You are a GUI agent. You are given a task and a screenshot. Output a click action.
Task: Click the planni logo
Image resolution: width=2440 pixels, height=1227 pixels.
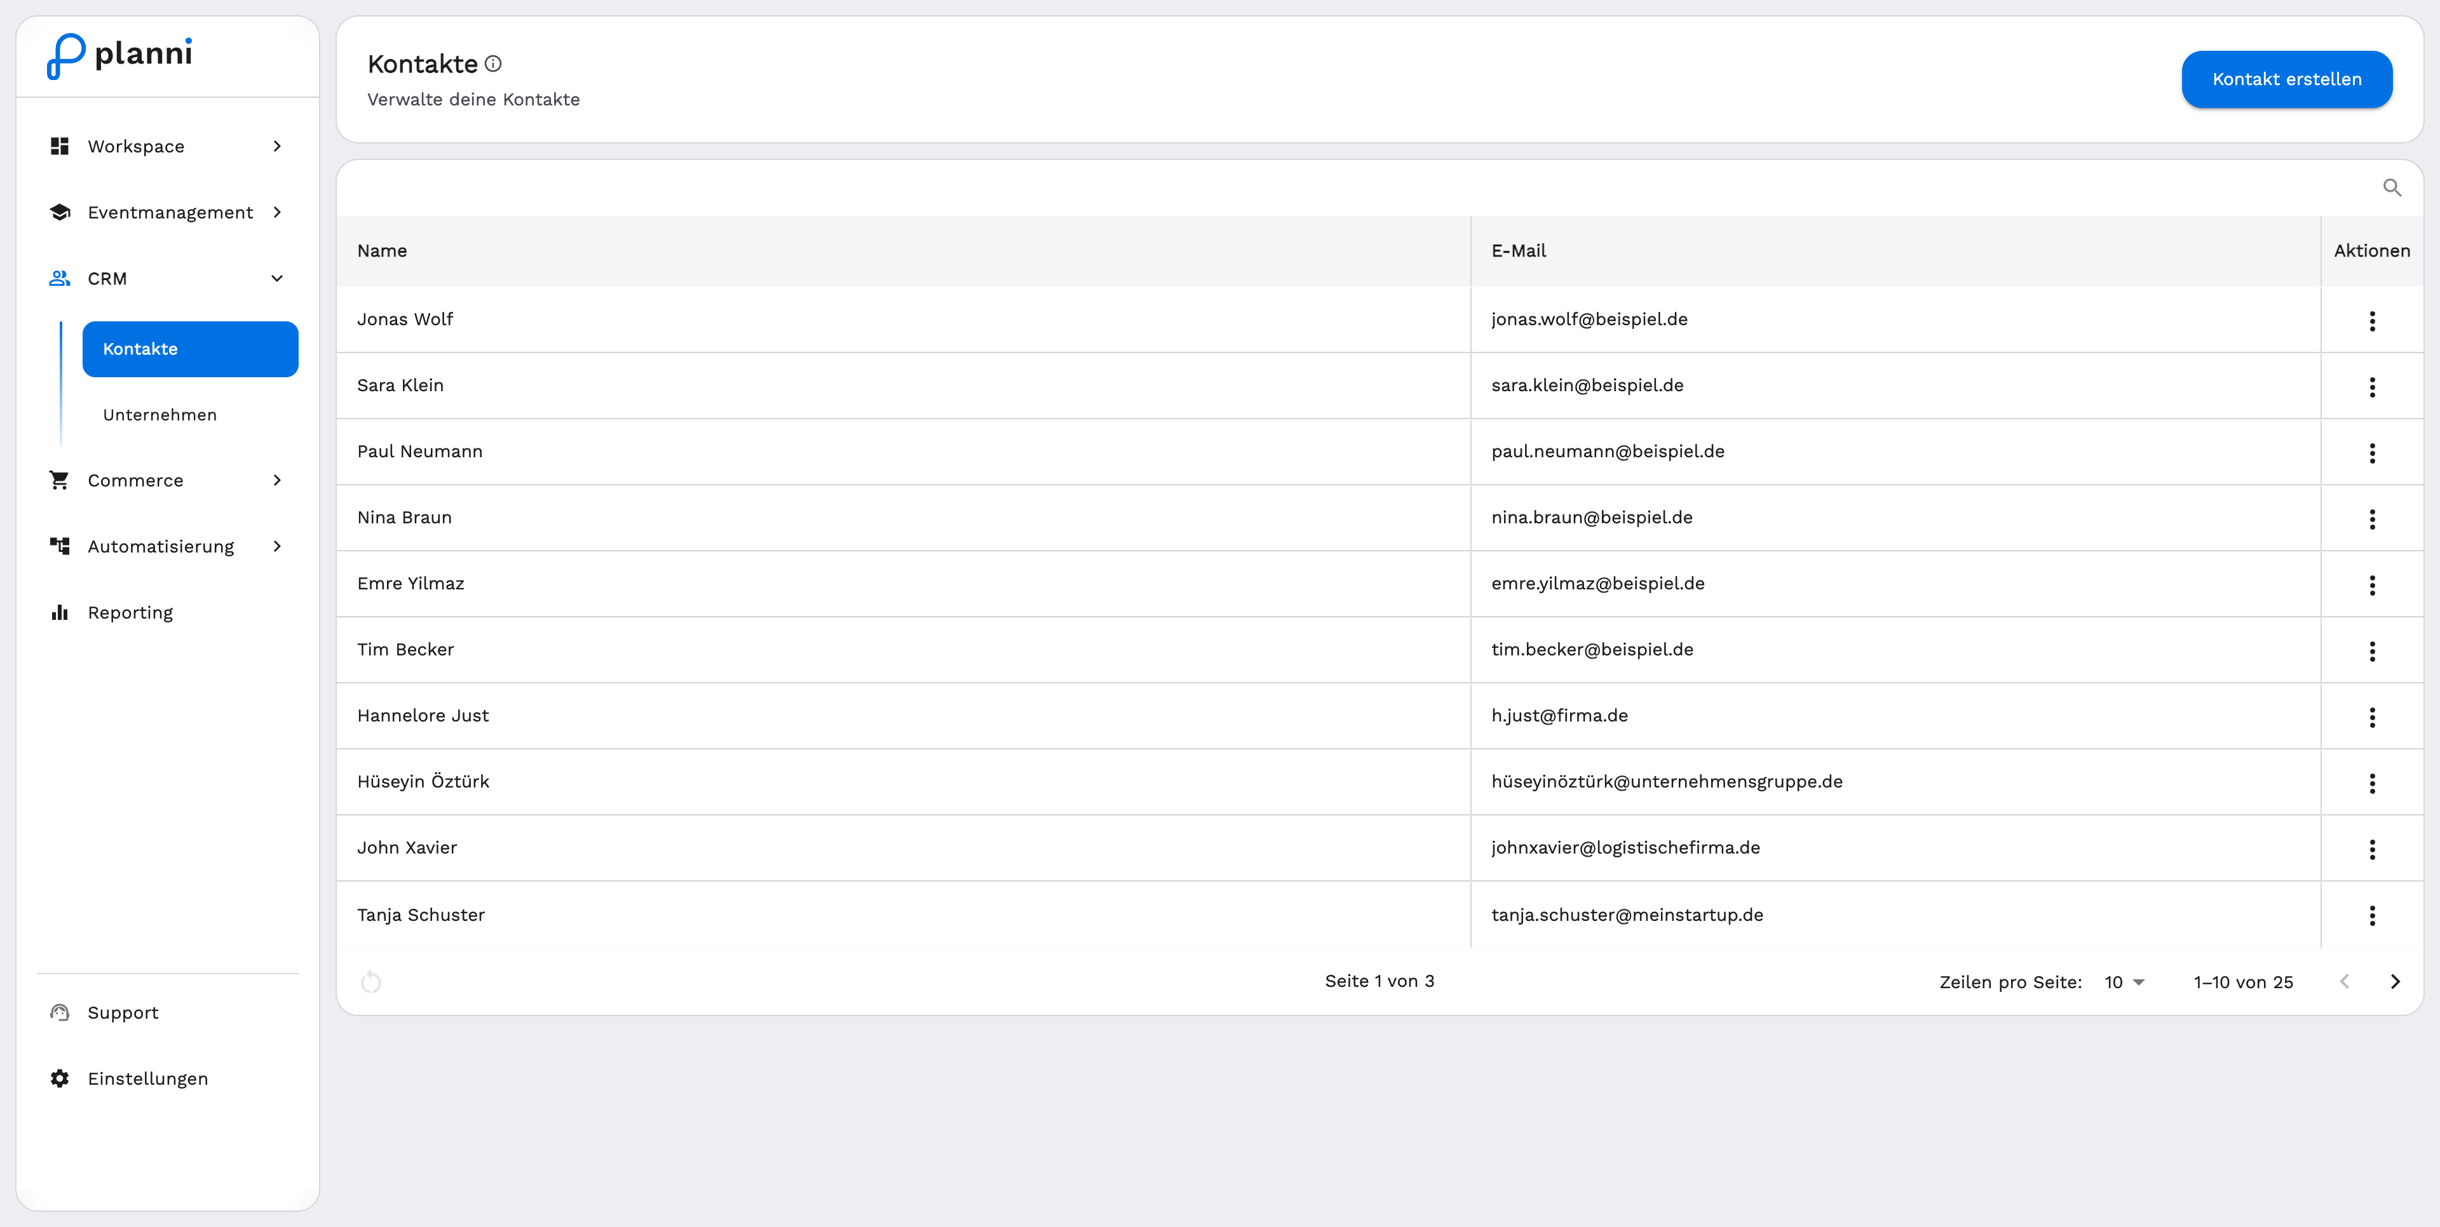pos(119,56)
